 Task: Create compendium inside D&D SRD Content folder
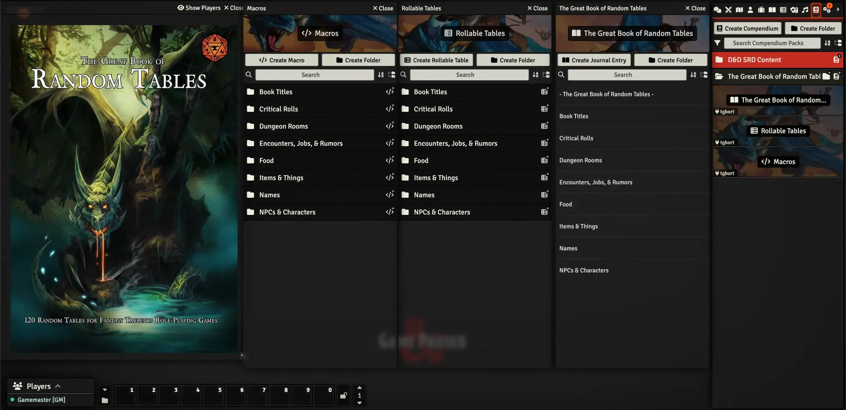(836, 59)
